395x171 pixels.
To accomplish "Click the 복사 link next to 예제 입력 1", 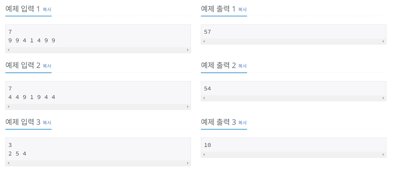I will pyautogui.click(x=47, y=9).
